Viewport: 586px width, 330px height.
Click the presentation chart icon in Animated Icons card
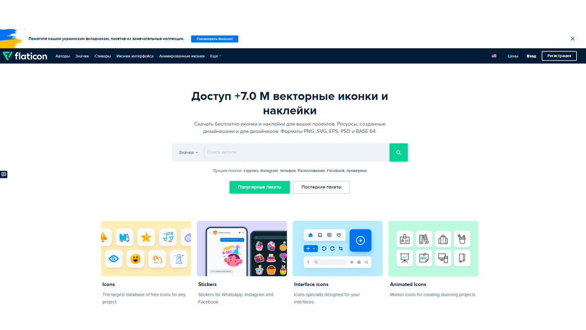click(405, 258)
